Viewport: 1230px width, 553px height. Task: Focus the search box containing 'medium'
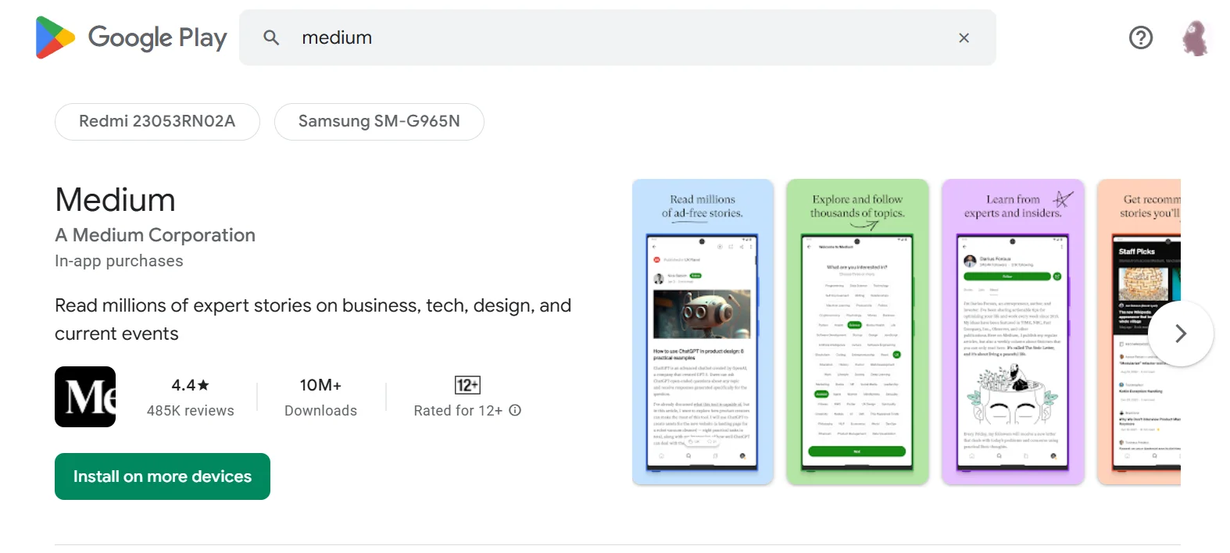point(617,37)
